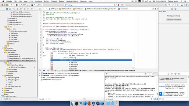Open the Debug menu

coord(62,1)
